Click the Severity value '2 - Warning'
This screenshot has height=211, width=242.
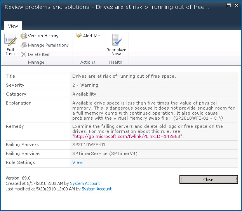click(85, 85)
